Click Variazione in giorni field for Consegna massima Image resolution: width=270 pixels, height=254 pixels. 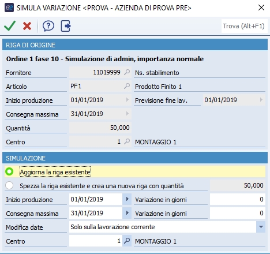tap(238, 213)
